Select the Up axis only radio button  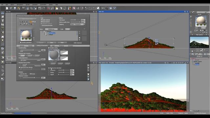[x=20, y=74]
